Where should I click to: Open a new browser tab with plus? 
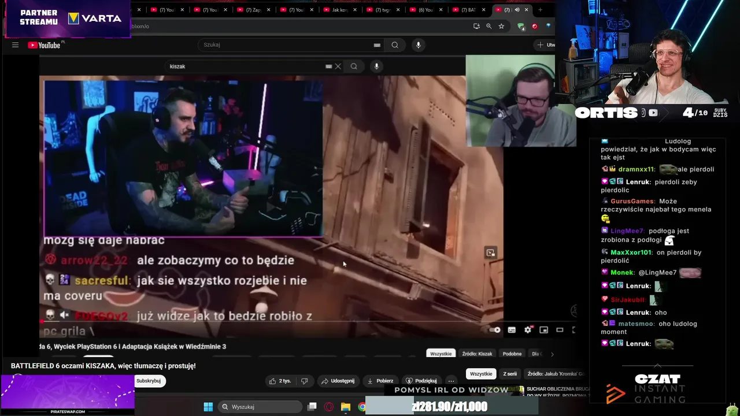point(541,10)
